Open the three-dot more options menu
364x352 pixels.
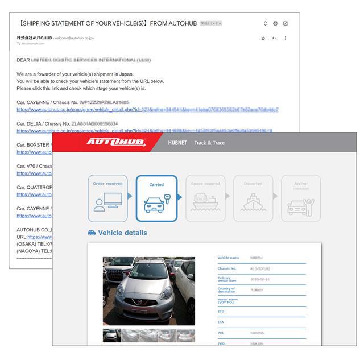coord(286,38)
